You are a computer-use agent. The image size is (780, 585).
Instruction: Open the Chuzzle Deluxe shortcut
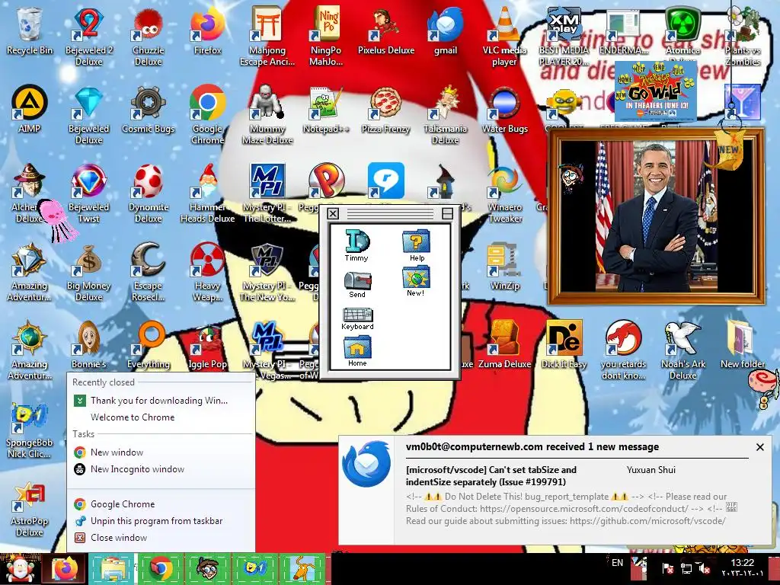[149, 35]
